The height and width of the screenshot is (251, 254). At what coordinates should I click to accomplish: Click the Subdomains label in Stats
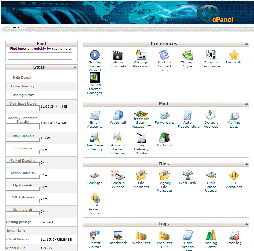point(23,148)
